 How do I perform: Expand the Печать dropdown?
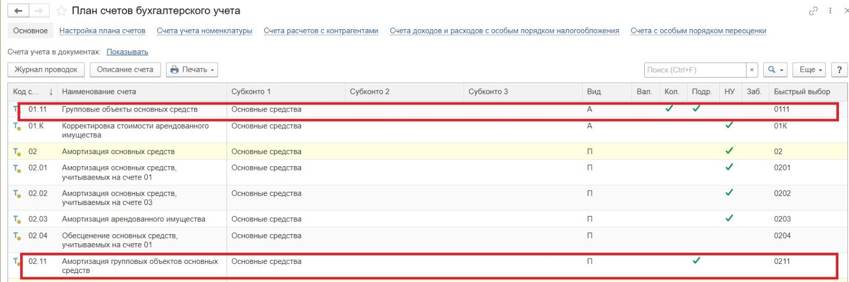coord(192,70)
